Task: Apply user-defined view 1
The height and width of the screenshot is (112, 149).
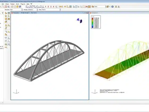Action: tap(45, 7)
